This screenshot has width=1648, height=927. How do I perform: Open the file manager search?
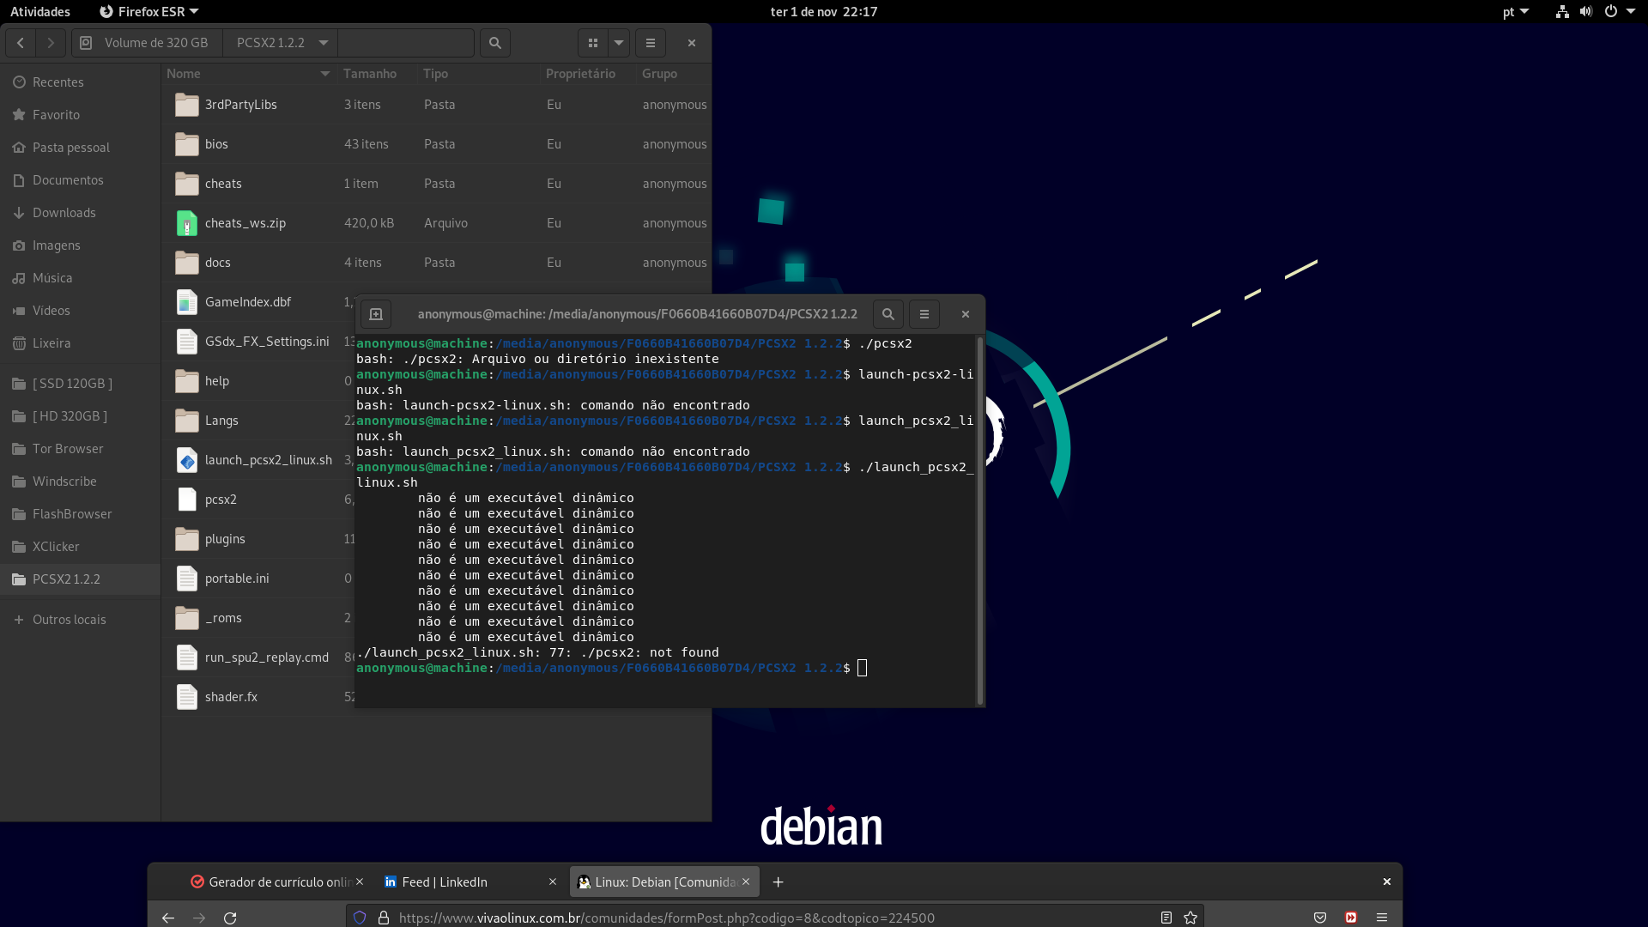tap(495, 43)
